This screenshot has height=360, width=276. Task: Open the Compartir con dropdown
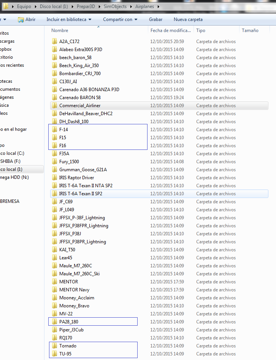(120, 19)
